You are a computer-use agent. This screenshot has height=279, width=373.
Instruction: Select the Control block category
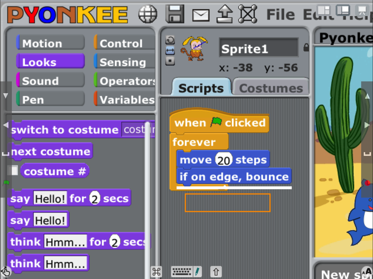(x=122, y=43)
